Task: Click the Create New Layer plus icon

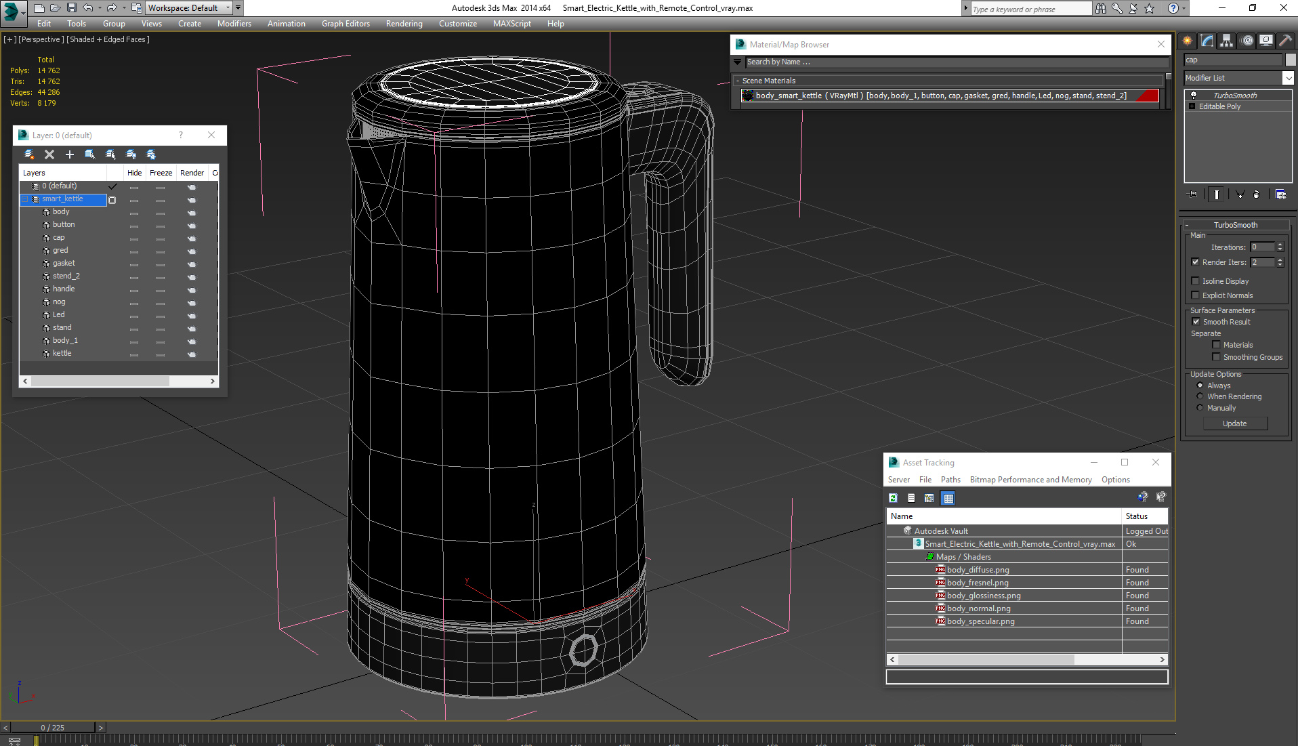Action: [x=69, y=154]
